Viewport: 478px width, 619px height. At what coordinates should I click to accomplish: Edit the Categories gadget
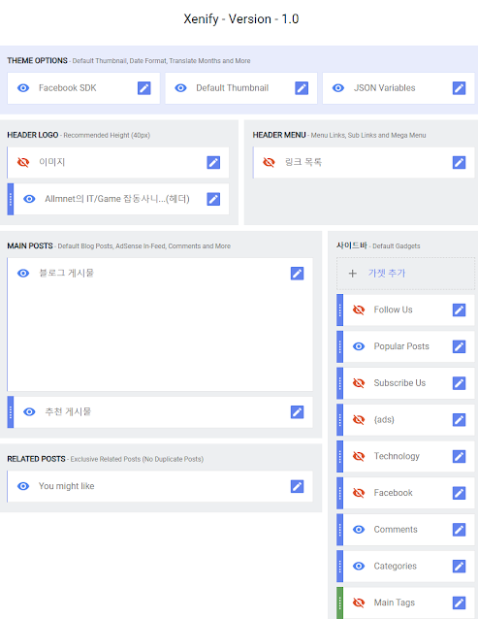[459, 566]
